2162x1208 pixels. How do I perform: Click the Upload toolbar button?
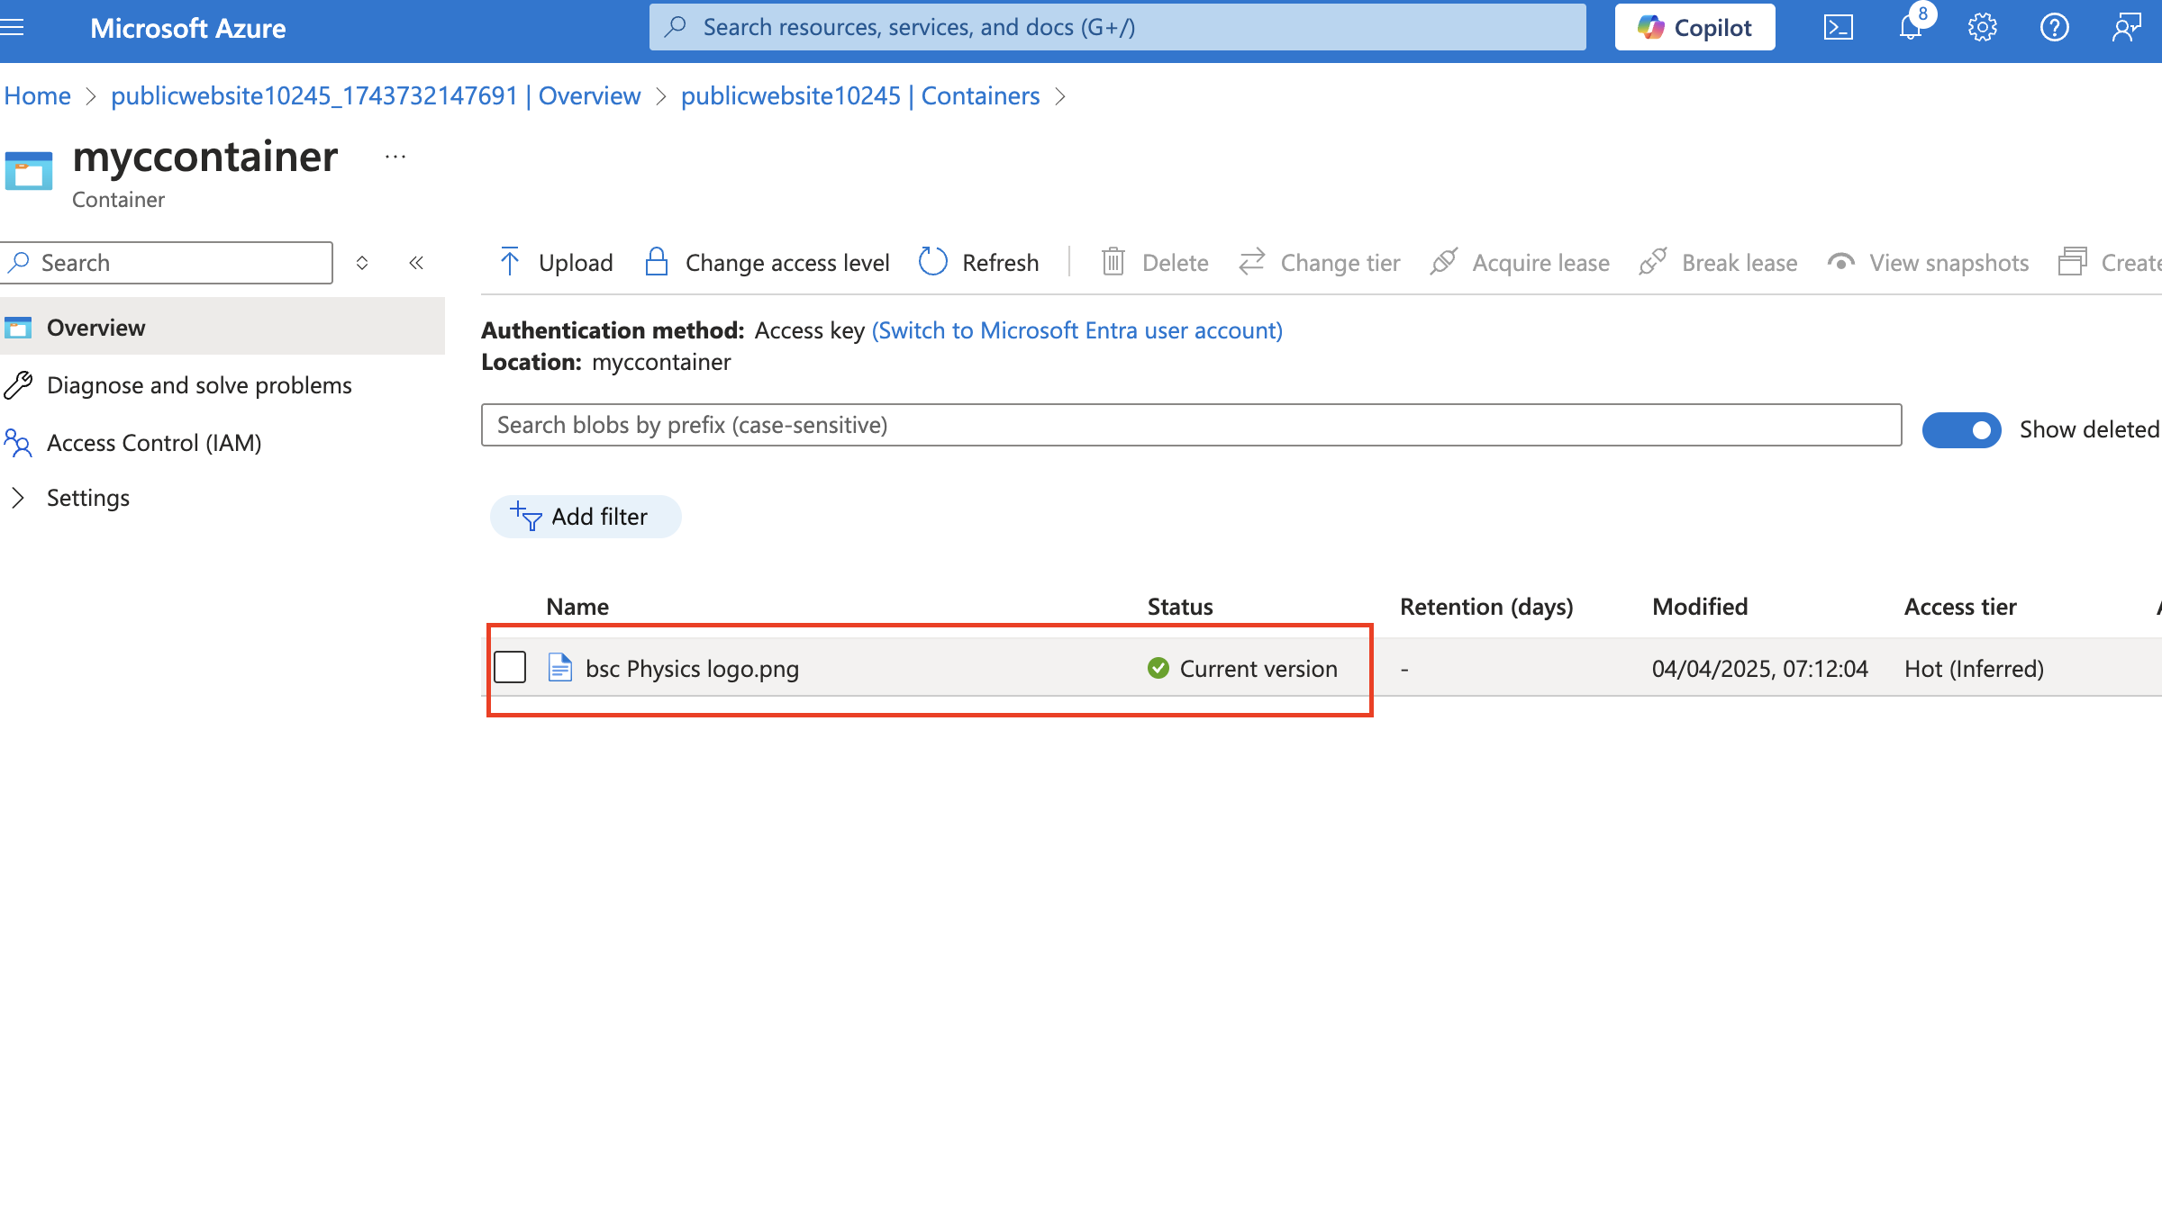pos(556,262)
